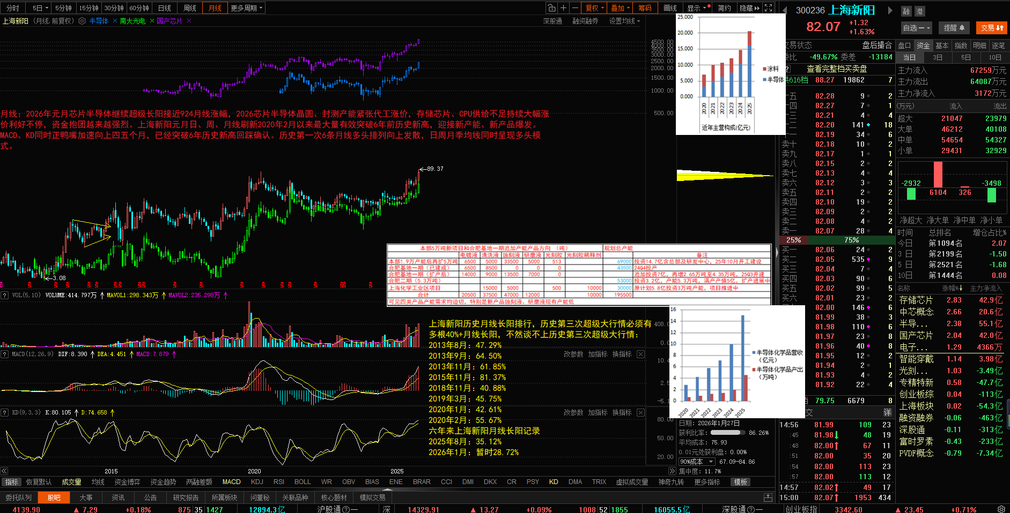Select 盘口 tab in right panel
Image resolution: width=1010 pixels, height=513 pixels.
coord(904,46)
